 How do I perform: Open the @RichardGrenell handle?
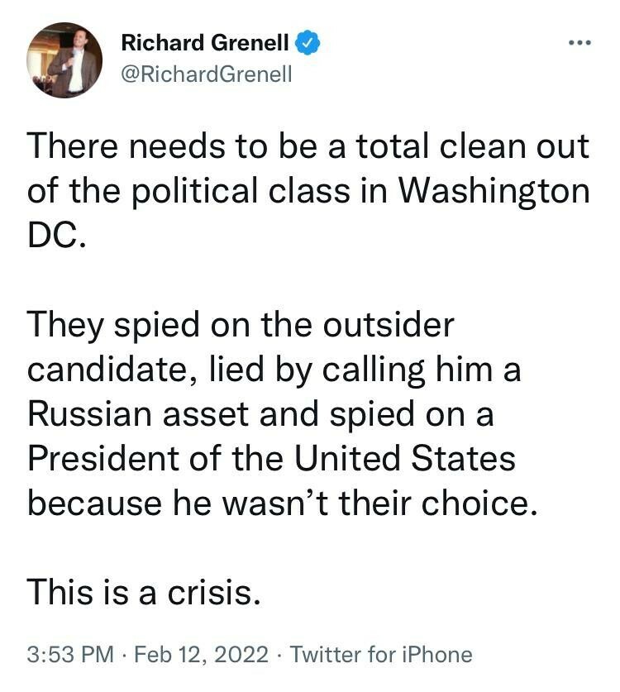pyautogui.click(x=207, y=74)
